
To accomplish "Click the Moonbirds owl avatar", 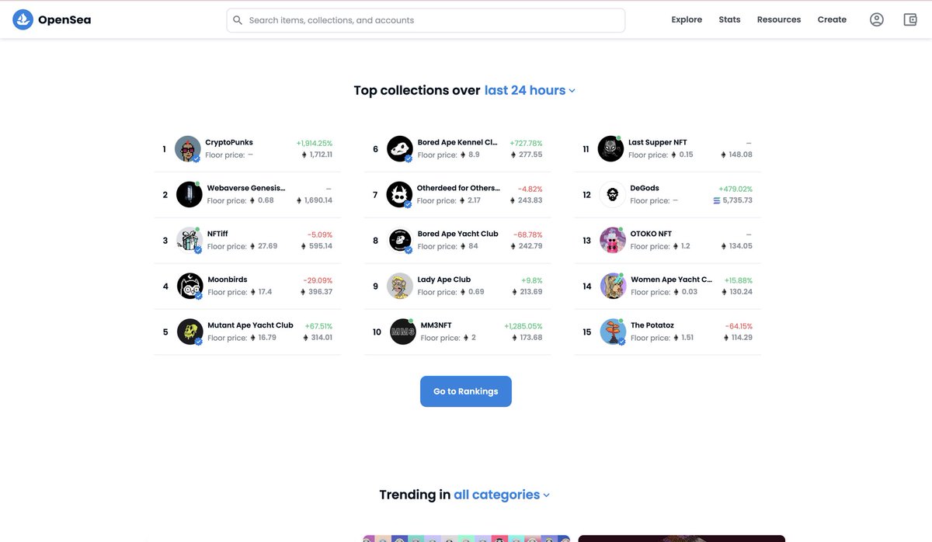I will tap(190, 286).
